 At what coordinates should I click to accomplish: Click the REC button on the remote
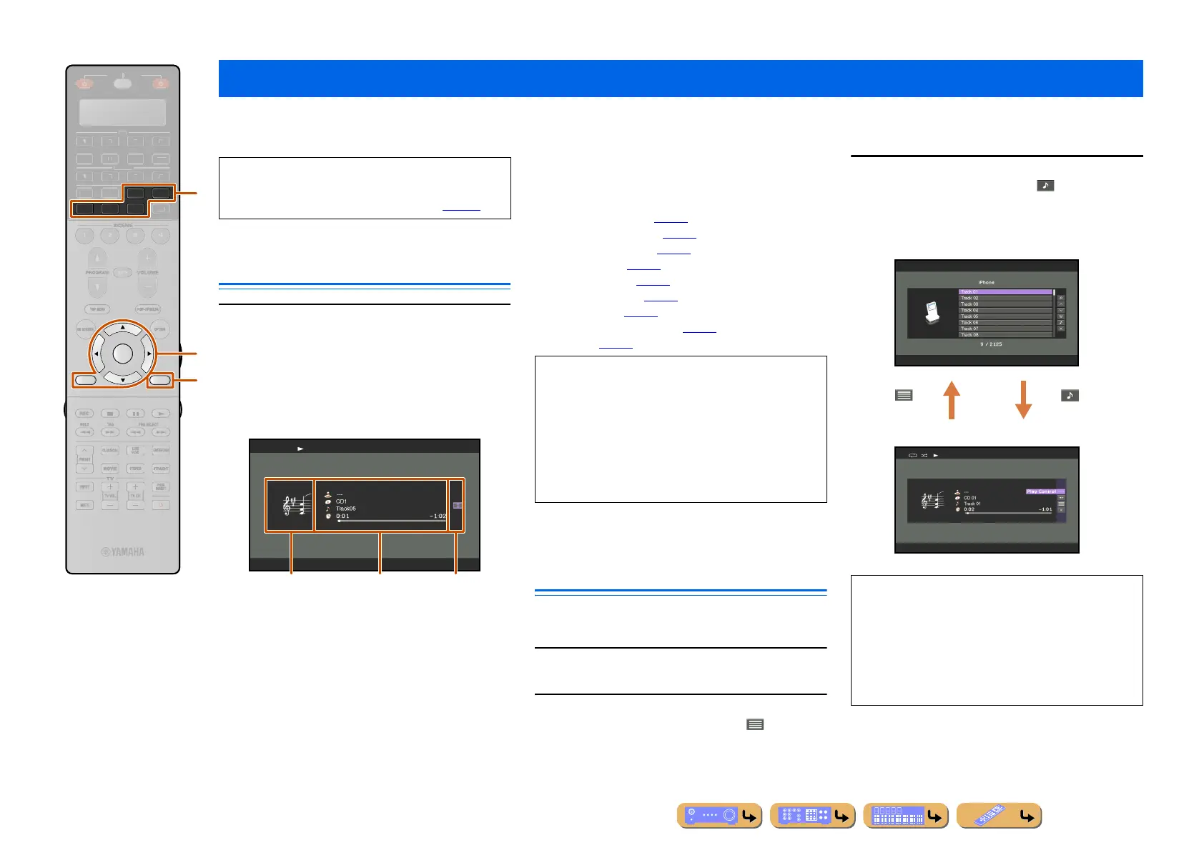84,414
